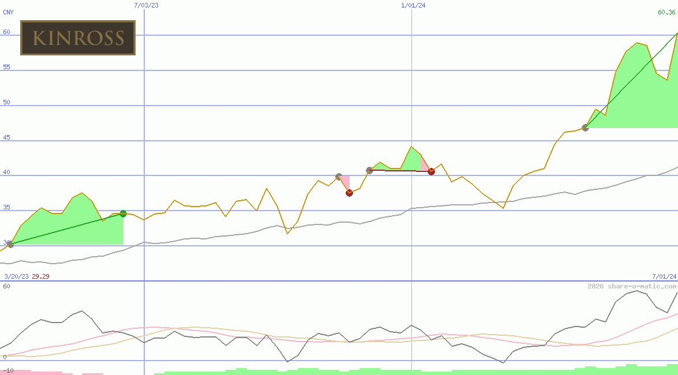Viewport: 678px width, 375px height.
Task: Select the red marker ending the horizontal trendline
Action: [430, 171]
